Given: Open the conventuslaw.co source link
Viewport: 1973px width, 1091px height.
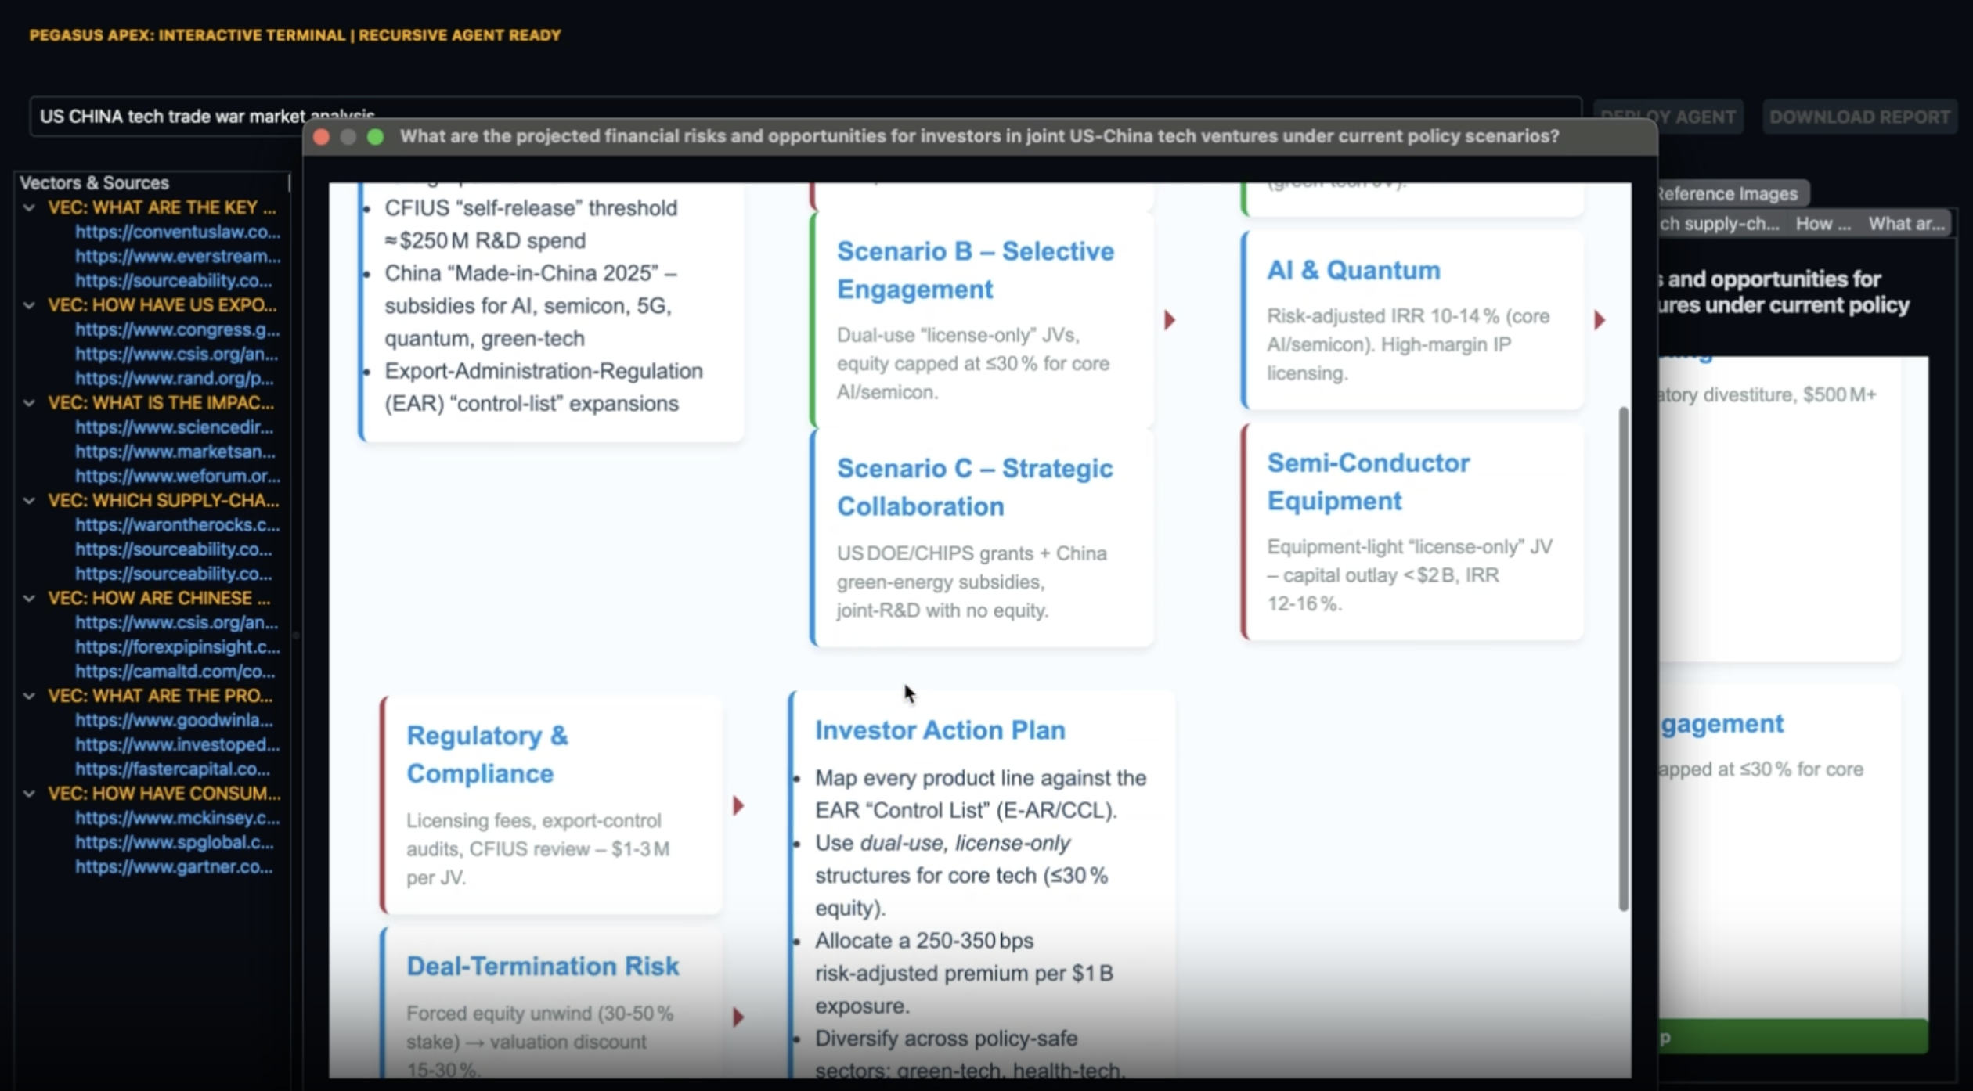Looking at the screenshot, I should (177, 232).
